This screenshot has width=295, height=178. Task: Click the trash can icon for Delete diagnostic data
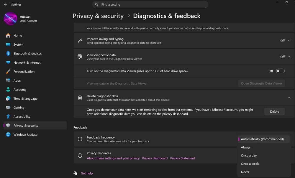click(80, 98)
